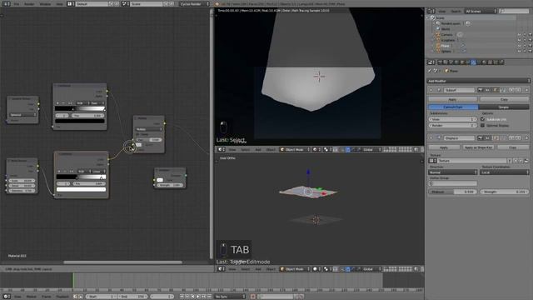
Task: Open the Scene properties tab
Action: pos(451,62)
